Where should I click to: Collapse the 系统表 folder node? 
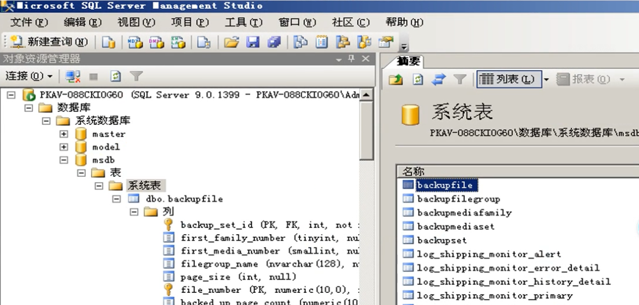(x=99, y=186)
